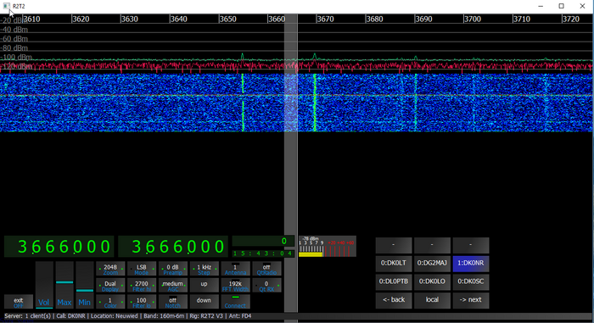The image size is (594, 323).
Task: Click the S-meter signal strength display
Action: click(328, 247)
